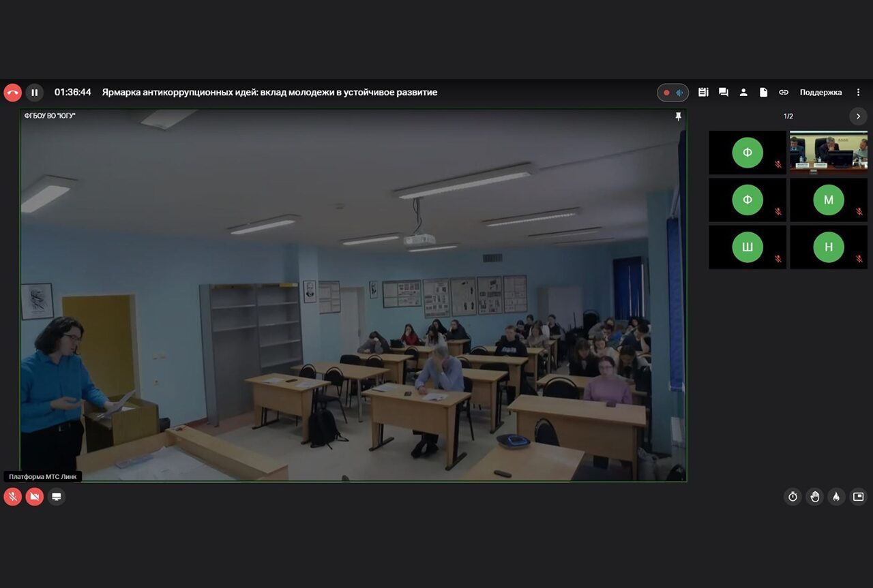Unmute your microphone

tap(12, 497)
